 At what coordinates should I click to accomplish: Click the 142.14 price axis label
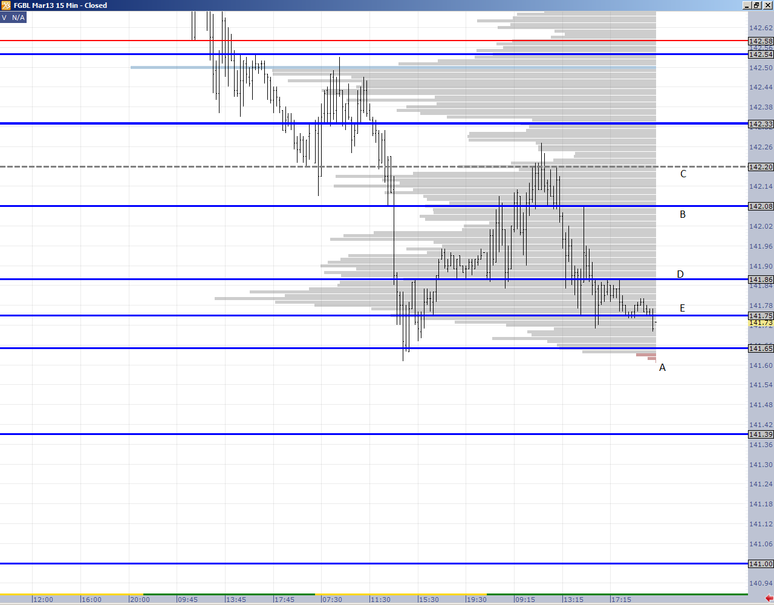pyautogui.click(x=761, y=186)
